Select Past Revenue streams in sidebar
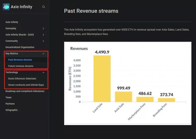The image size is (196, 139). 20,60
